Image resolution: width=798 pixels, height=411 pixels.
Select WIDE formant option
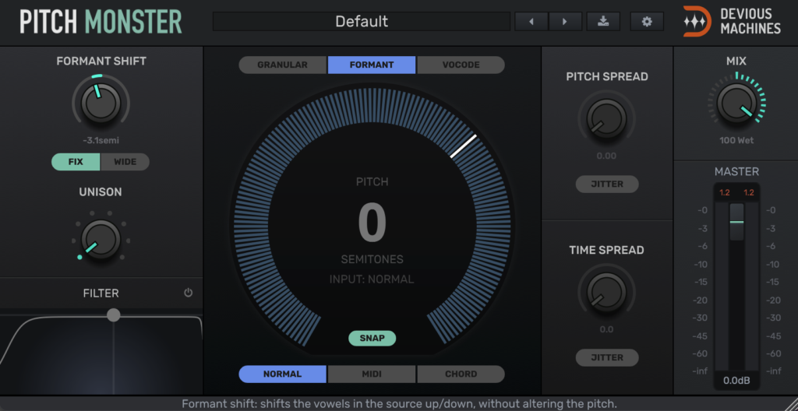coord(125,162)
